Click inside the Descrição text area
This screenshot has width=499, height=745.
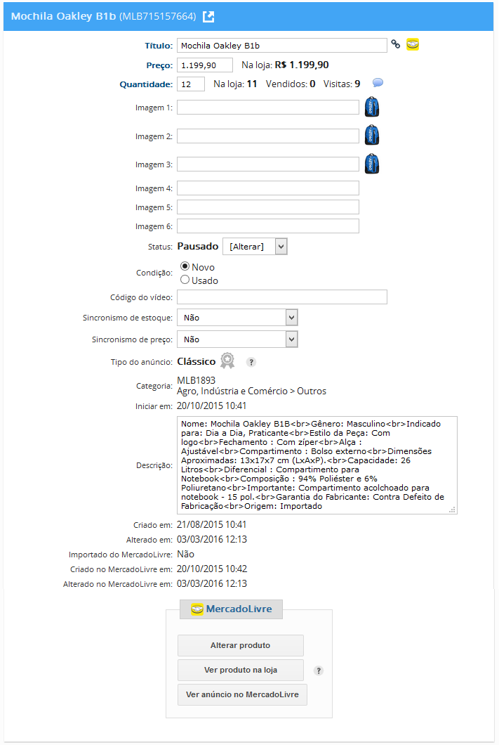[x=317, y=465]
